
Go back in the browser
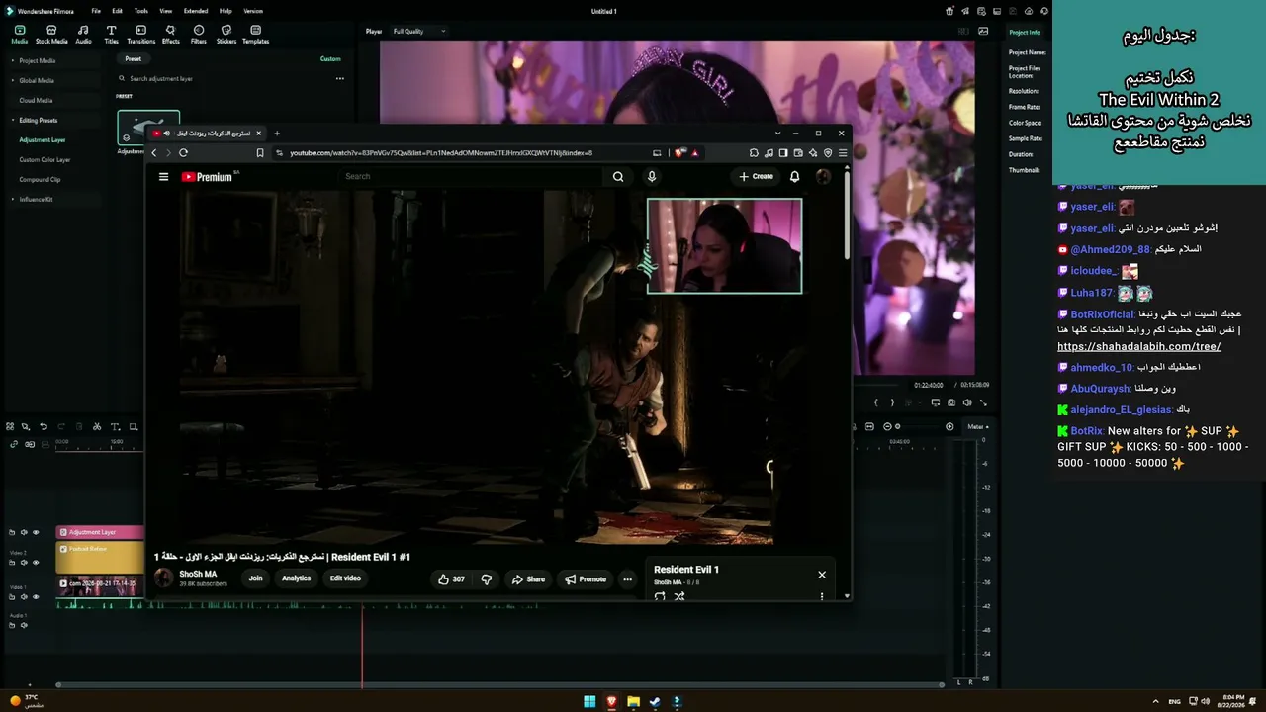coord(154,153)
